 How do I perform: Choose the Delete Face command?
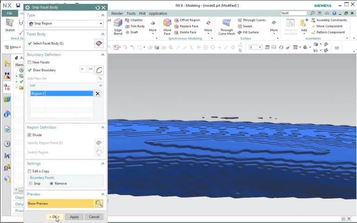tap(185, 33)
